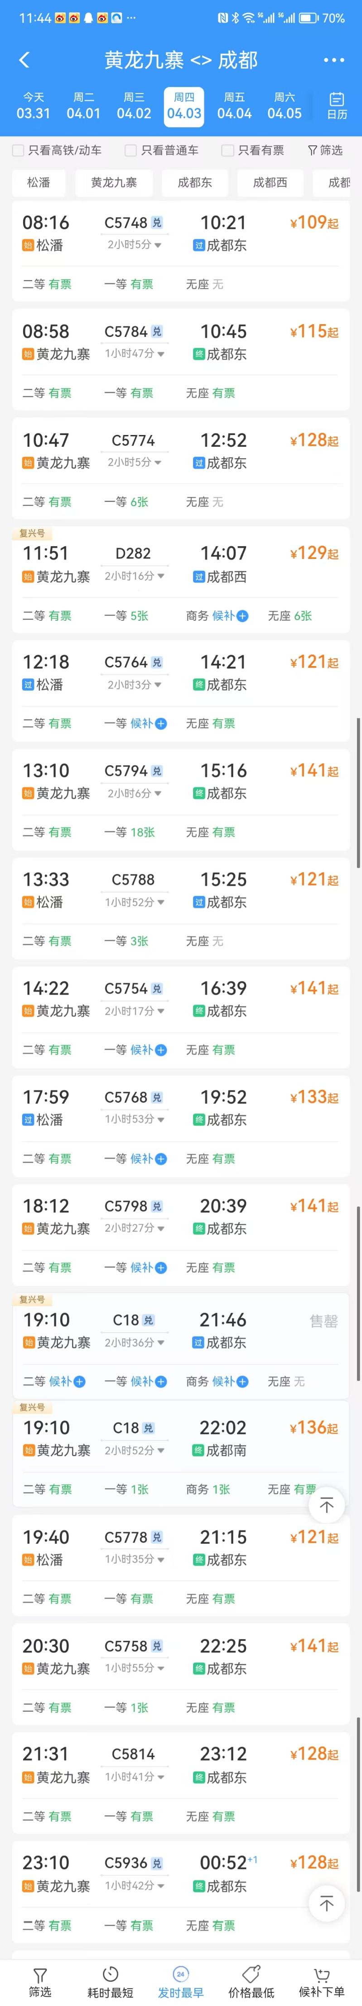
Task: Tap the back arrow icon
Action: click(x=24, y=60)
